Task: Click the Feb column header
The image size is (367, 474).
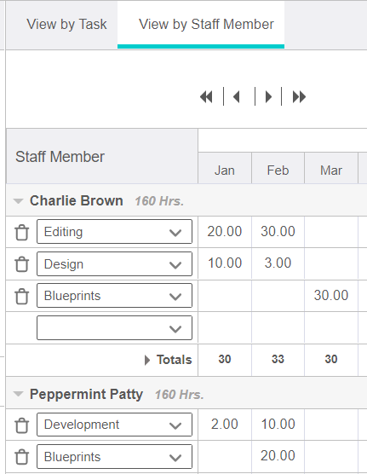Action: click(x=278, y=169)
